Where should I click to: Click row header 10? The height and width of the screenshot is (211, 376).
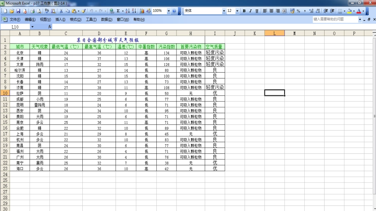[x=5, y=93]
